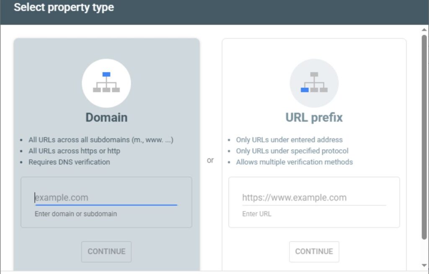Click the 'Select property type' title
The height and width of the screenshot is (274, 429).
(64, 8)
